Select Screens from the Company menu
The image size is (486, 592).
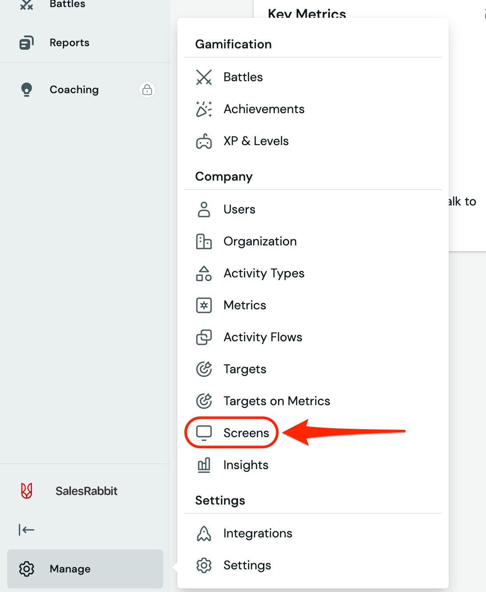click(x=246, y=433)
